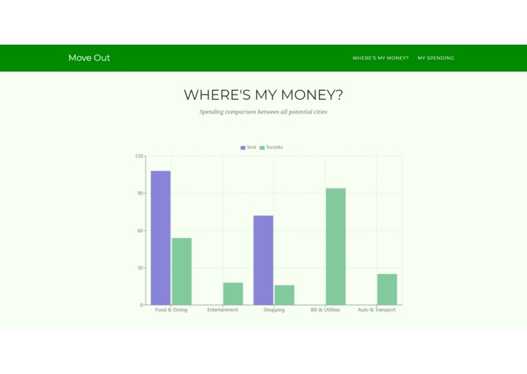The image size is (527, 374).
Task: Select Toronto's Shopping bar
Action: click(284, 295)
